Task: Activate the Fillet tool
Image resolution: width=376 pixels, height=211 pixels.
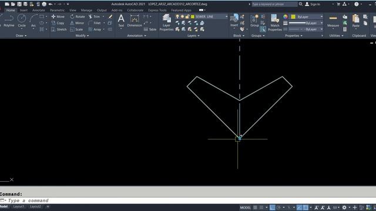Action: point(94,23)
